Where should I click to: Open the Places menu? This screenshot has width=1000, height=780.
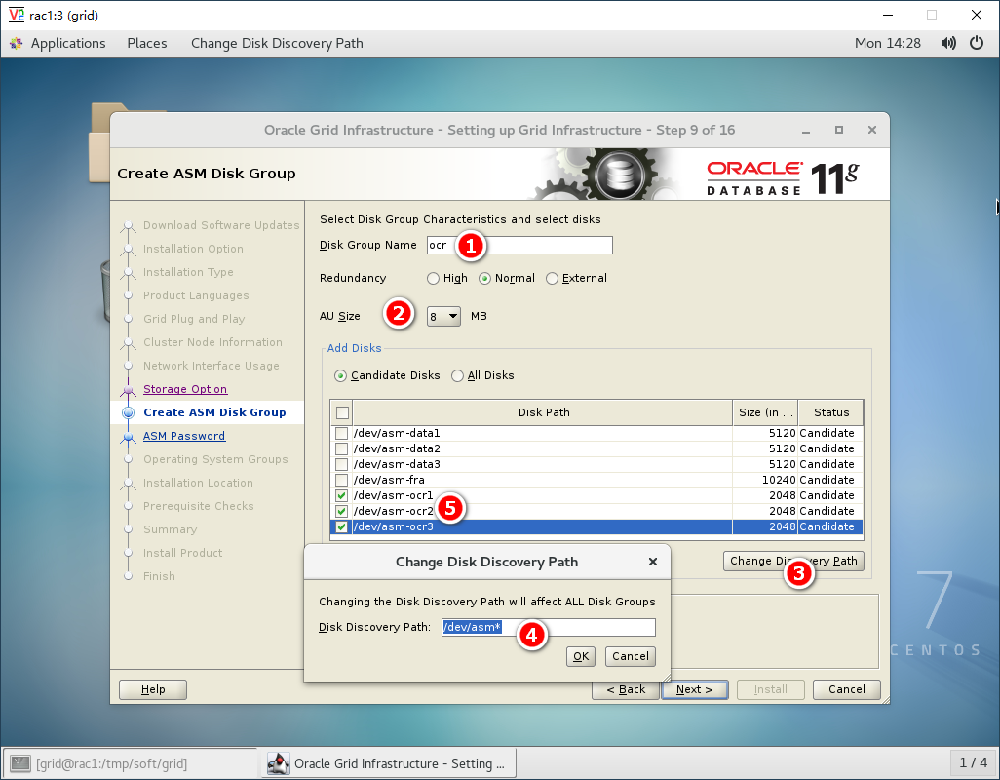pyautogui.click(x=146, y=43)
